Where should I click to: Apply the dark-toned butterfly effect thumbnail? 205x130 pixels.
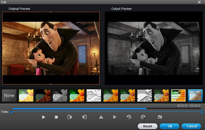click(x=43, y=96)
